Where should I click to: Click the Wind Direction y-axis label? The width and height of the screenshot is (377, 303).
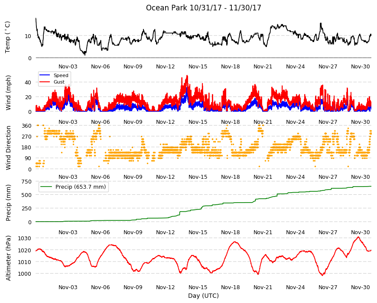click(x=8, y=148)
